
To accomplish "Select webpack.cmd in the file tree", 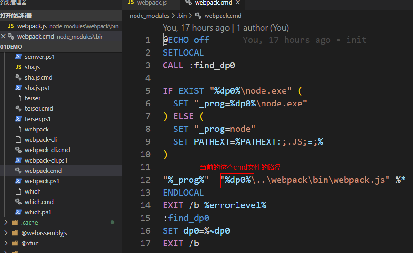I will (61, 171).
